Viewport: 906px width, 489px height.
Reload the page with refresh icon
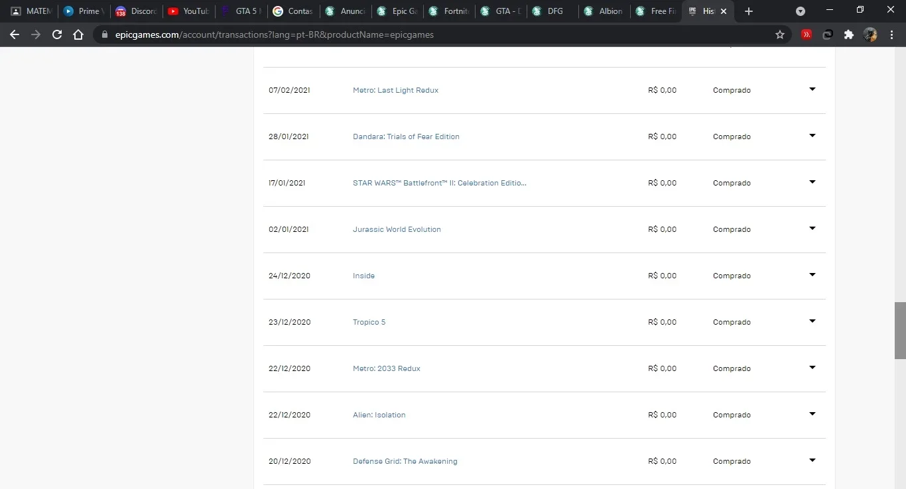(57, 34)
